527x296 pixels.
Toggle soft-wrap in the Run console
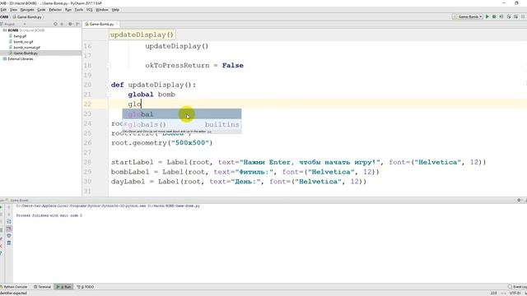(x=9, y=221)
